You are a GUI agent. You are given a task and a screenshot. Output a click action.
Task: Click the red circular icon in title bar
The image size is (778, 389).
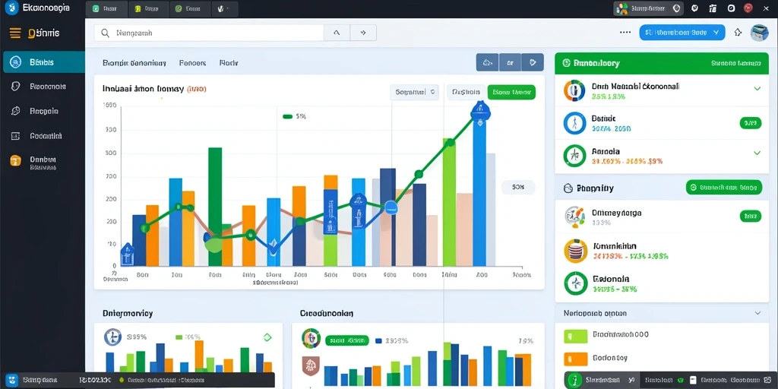coord(748,8)
